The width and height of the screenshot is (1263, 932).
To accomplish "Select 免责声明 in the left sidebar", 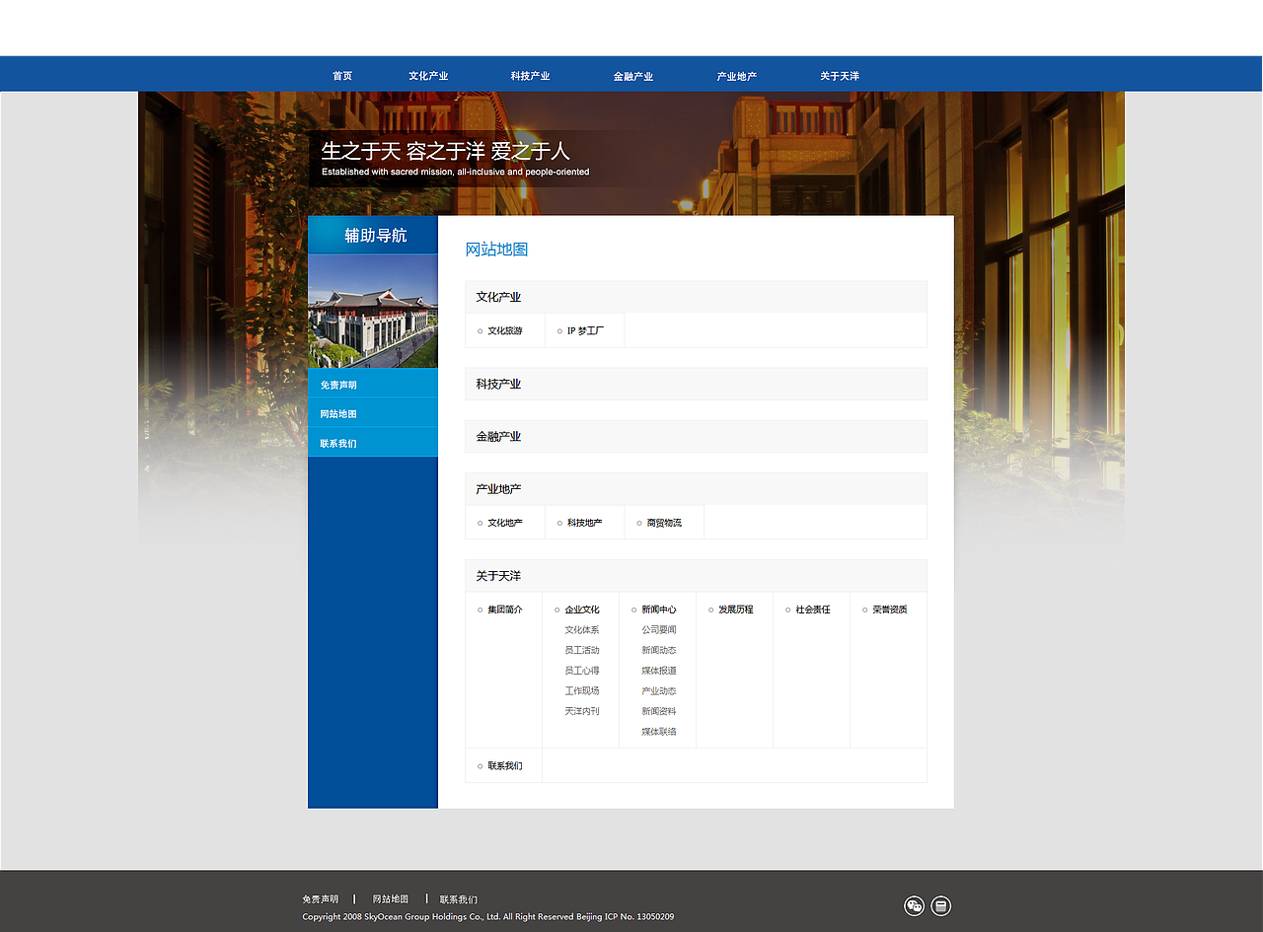I will [x=373, y=385].
